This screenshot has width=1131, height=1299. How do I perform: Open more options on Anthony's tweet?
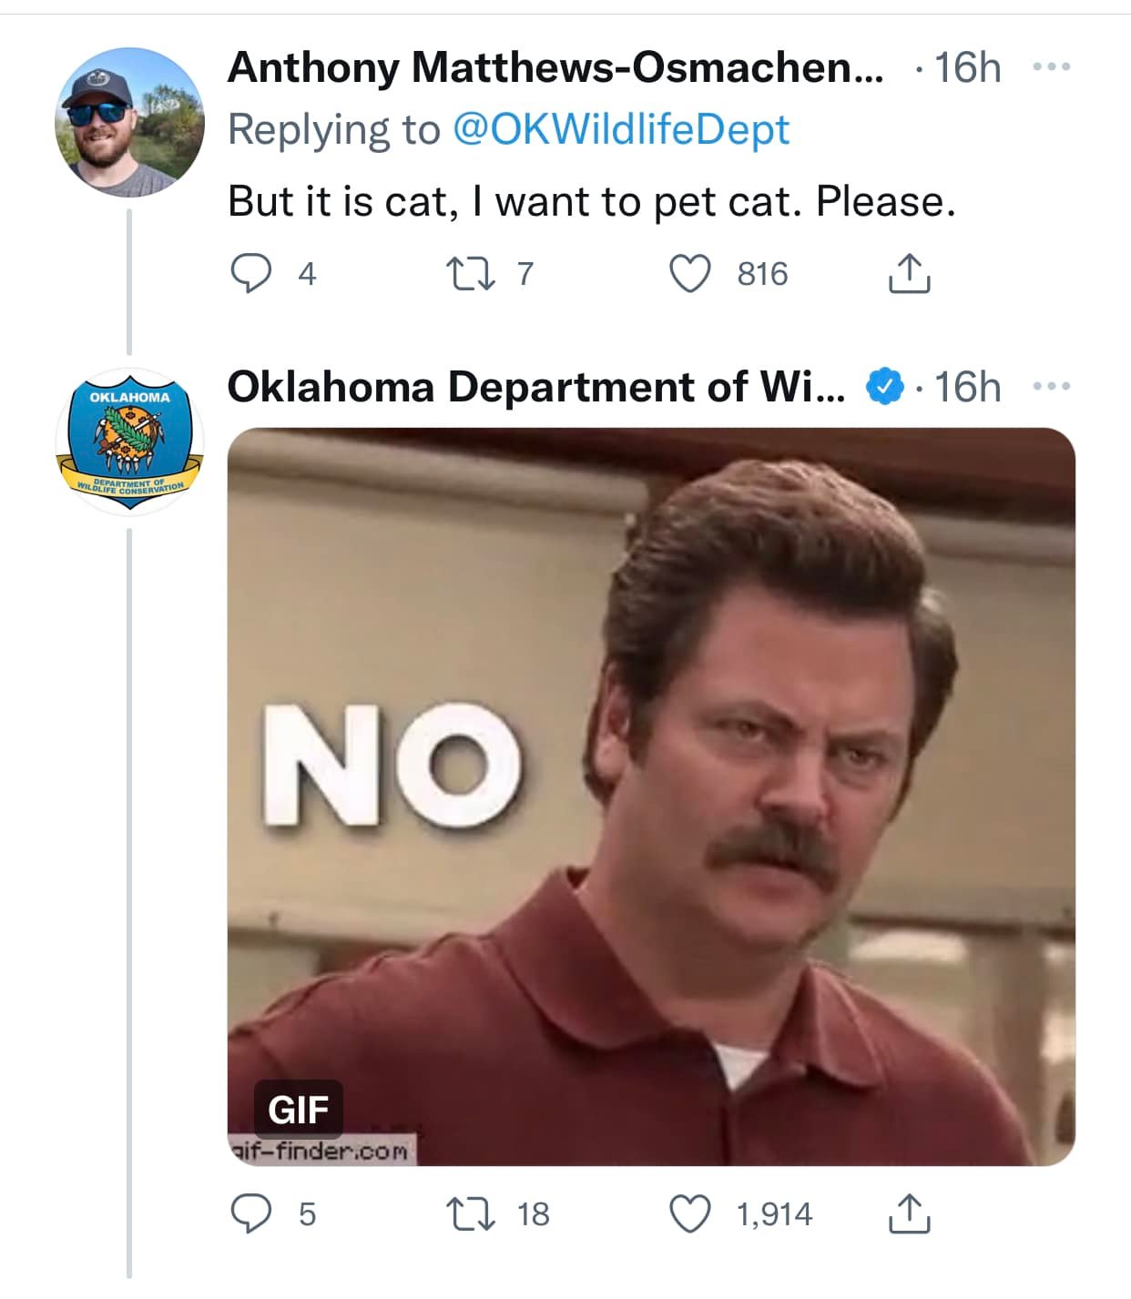pos(1054,67)
